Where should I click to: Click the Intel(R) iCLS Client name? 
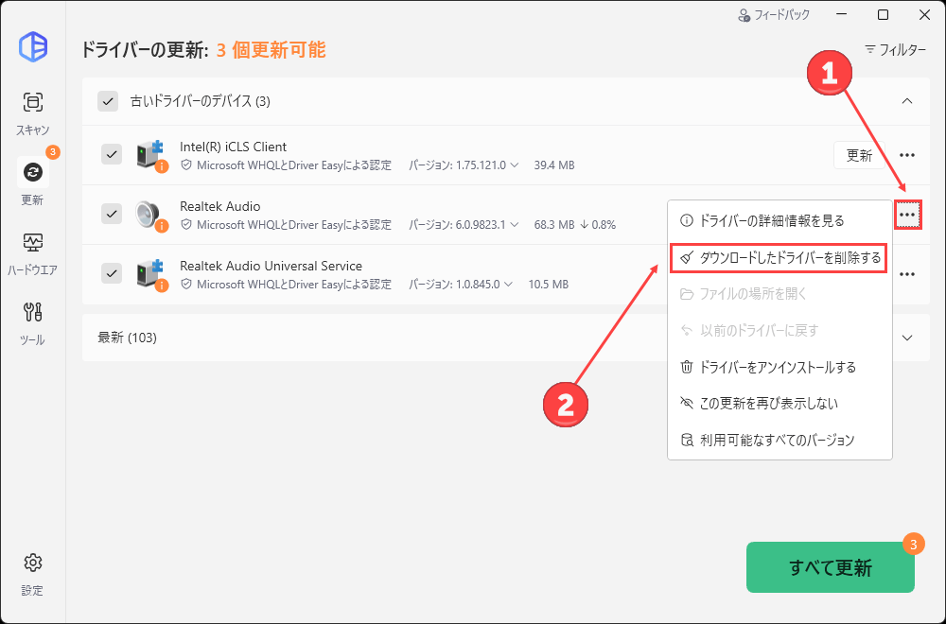pos(233,147)
